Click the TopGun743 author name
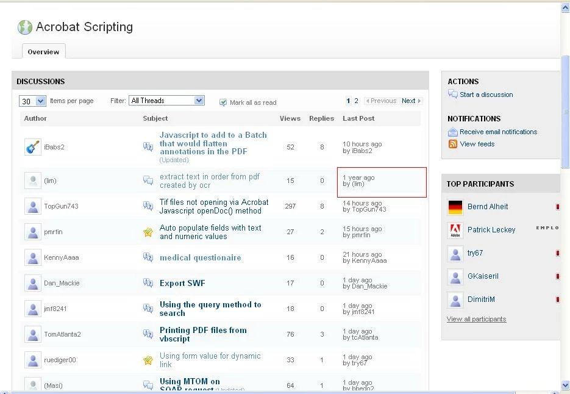The image size is (570, 394). (x=61, y=206)
